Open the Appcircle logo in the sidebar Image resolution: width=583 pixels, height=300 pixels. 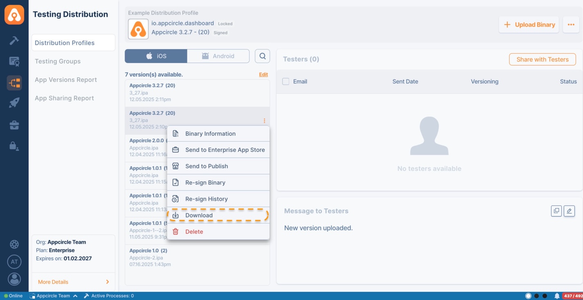pyautogui.click(x=14, y=14)
